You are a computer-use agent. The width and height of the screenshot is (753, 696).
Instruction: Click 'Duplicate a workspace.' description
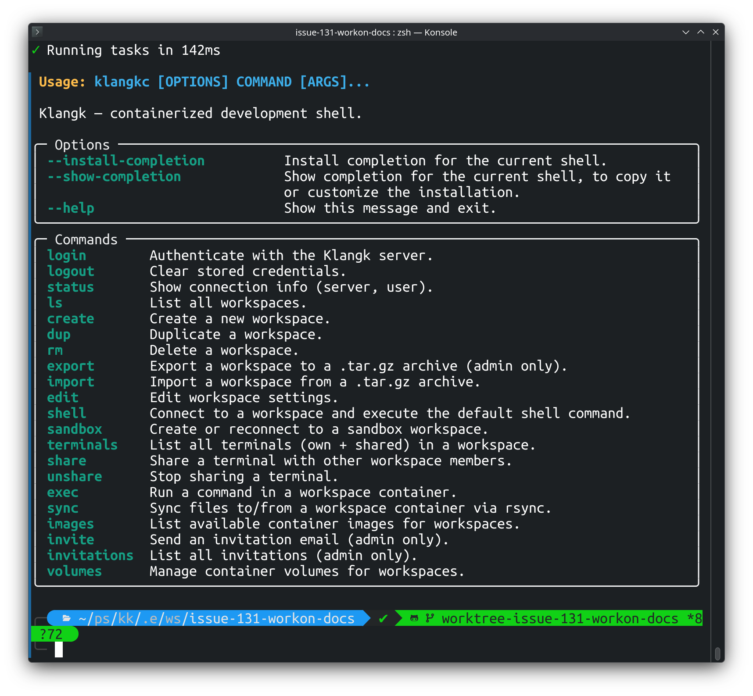[236, 334]
